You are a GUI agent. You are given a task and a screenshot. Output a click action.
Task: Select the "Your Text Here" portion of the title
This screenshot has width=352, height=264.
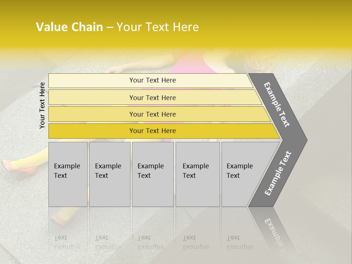click(158, 27)
